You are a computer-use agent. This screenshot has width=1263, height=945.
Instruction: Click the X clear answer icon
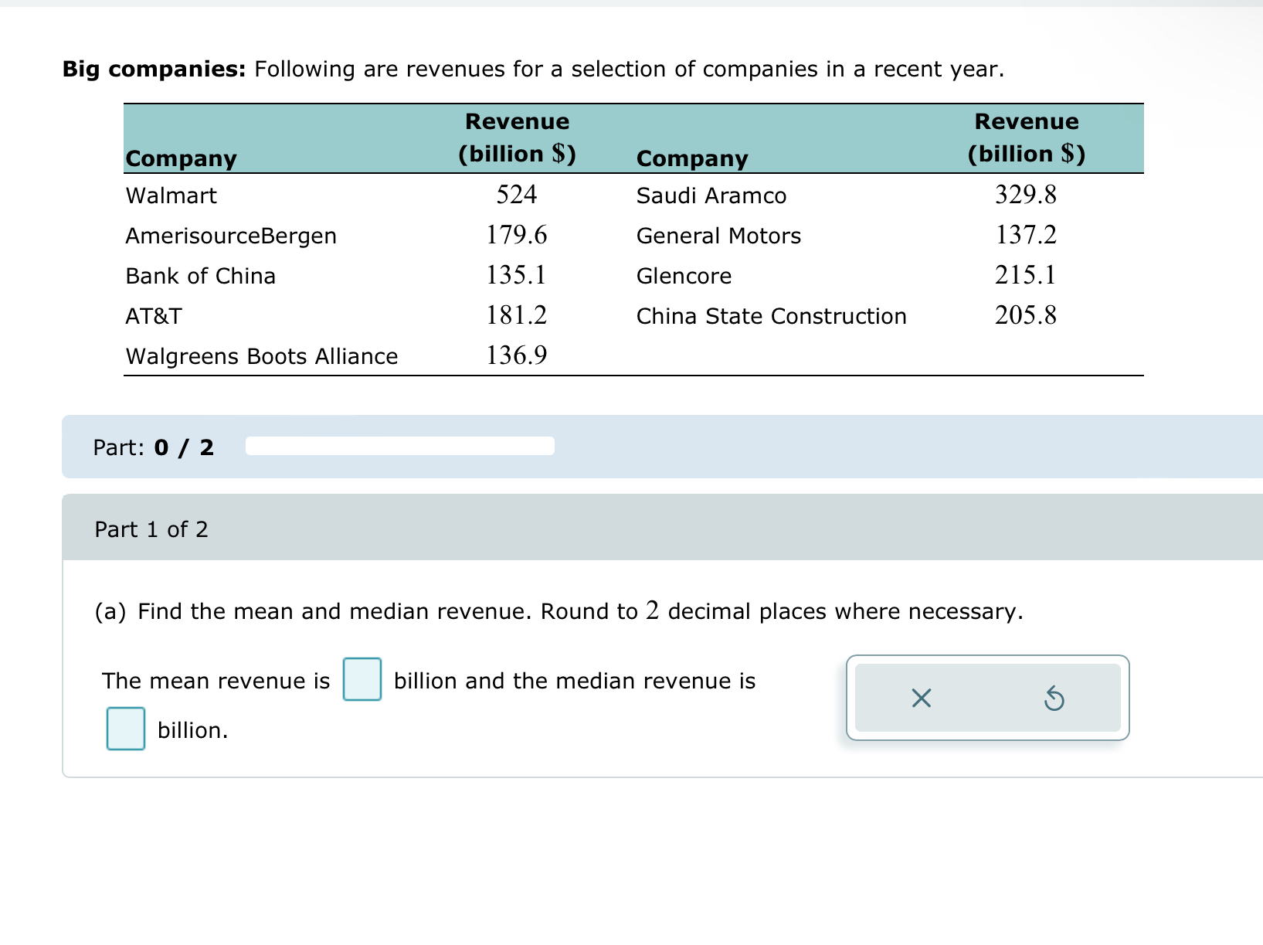click(921, 699)
